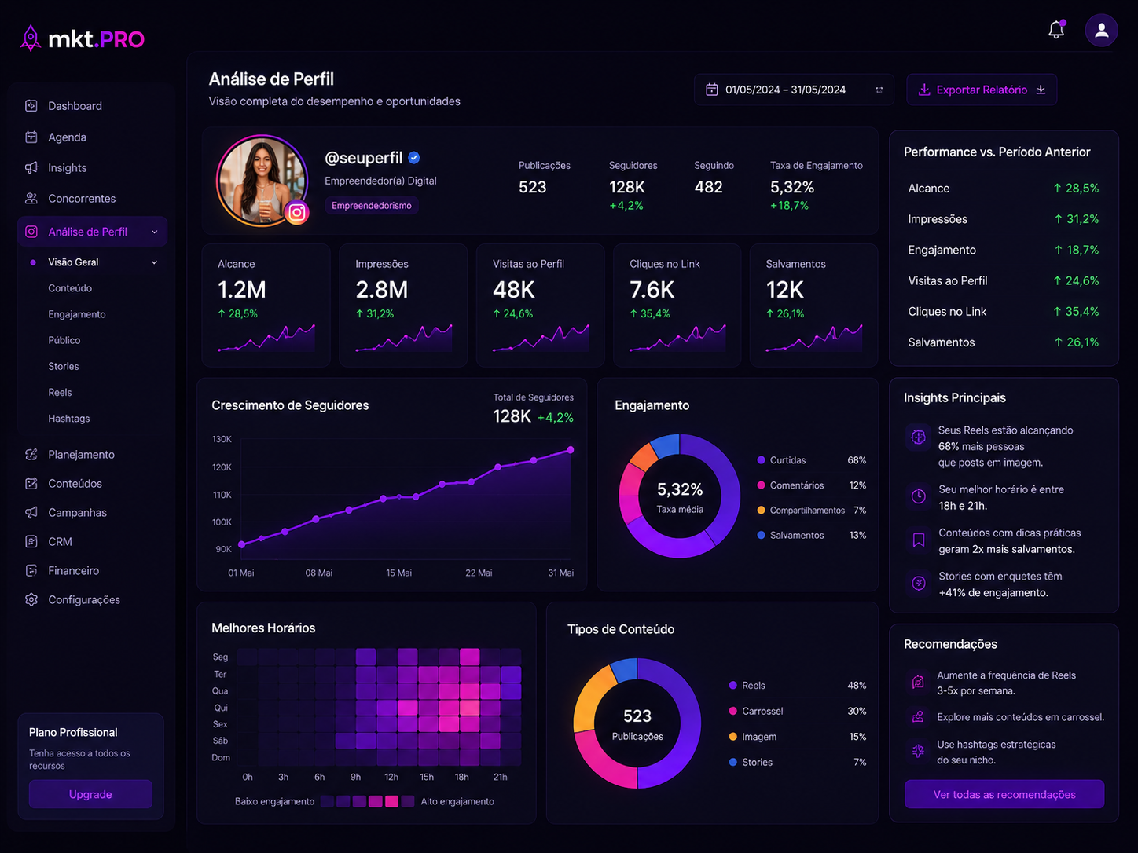Screen dimensions: 1138x853
Task: Click the Alcance 1.2M metric value
Action: [242, 290]
